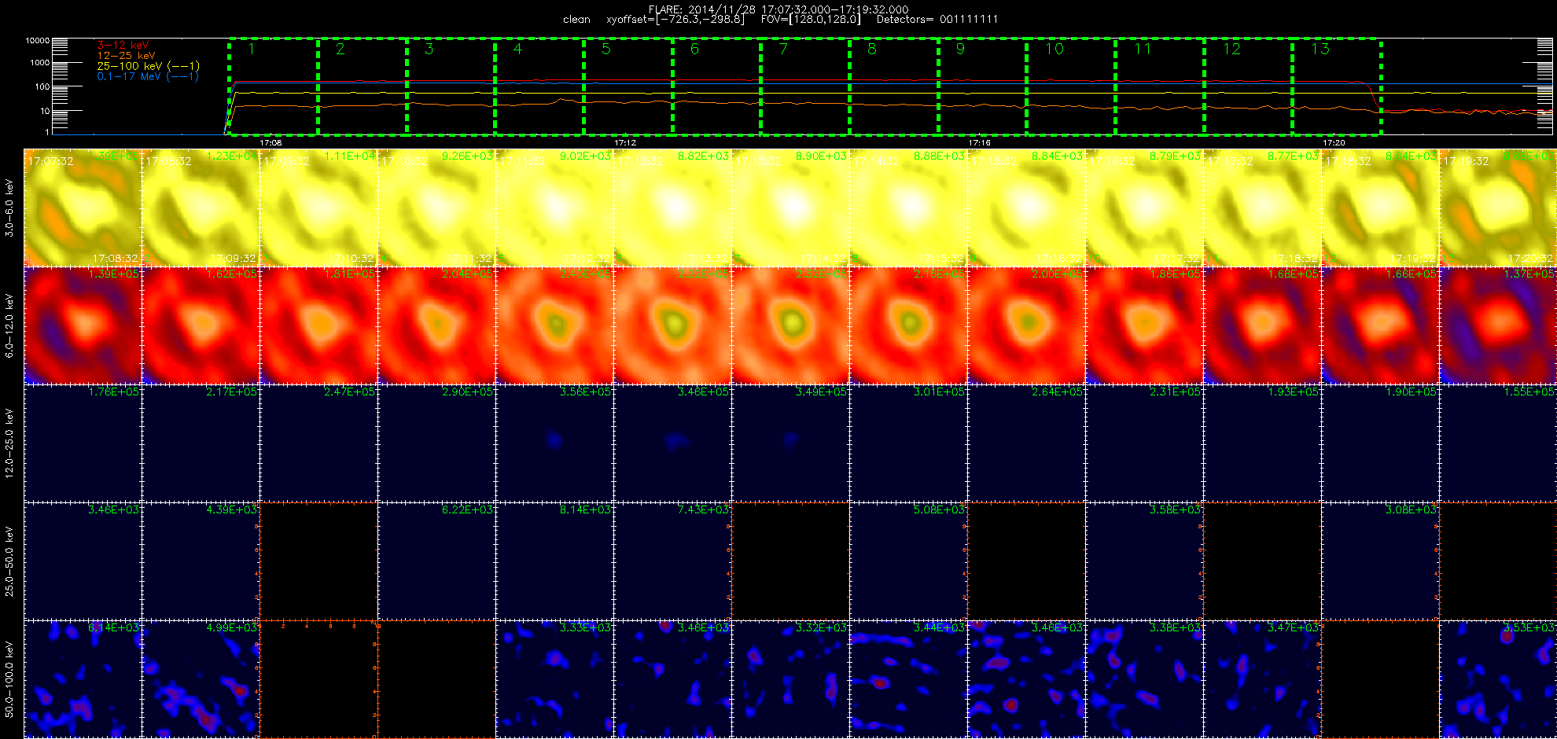Open the 50.0-100.0 keV image labeled 6.14E+03

[x=83, y=679]
